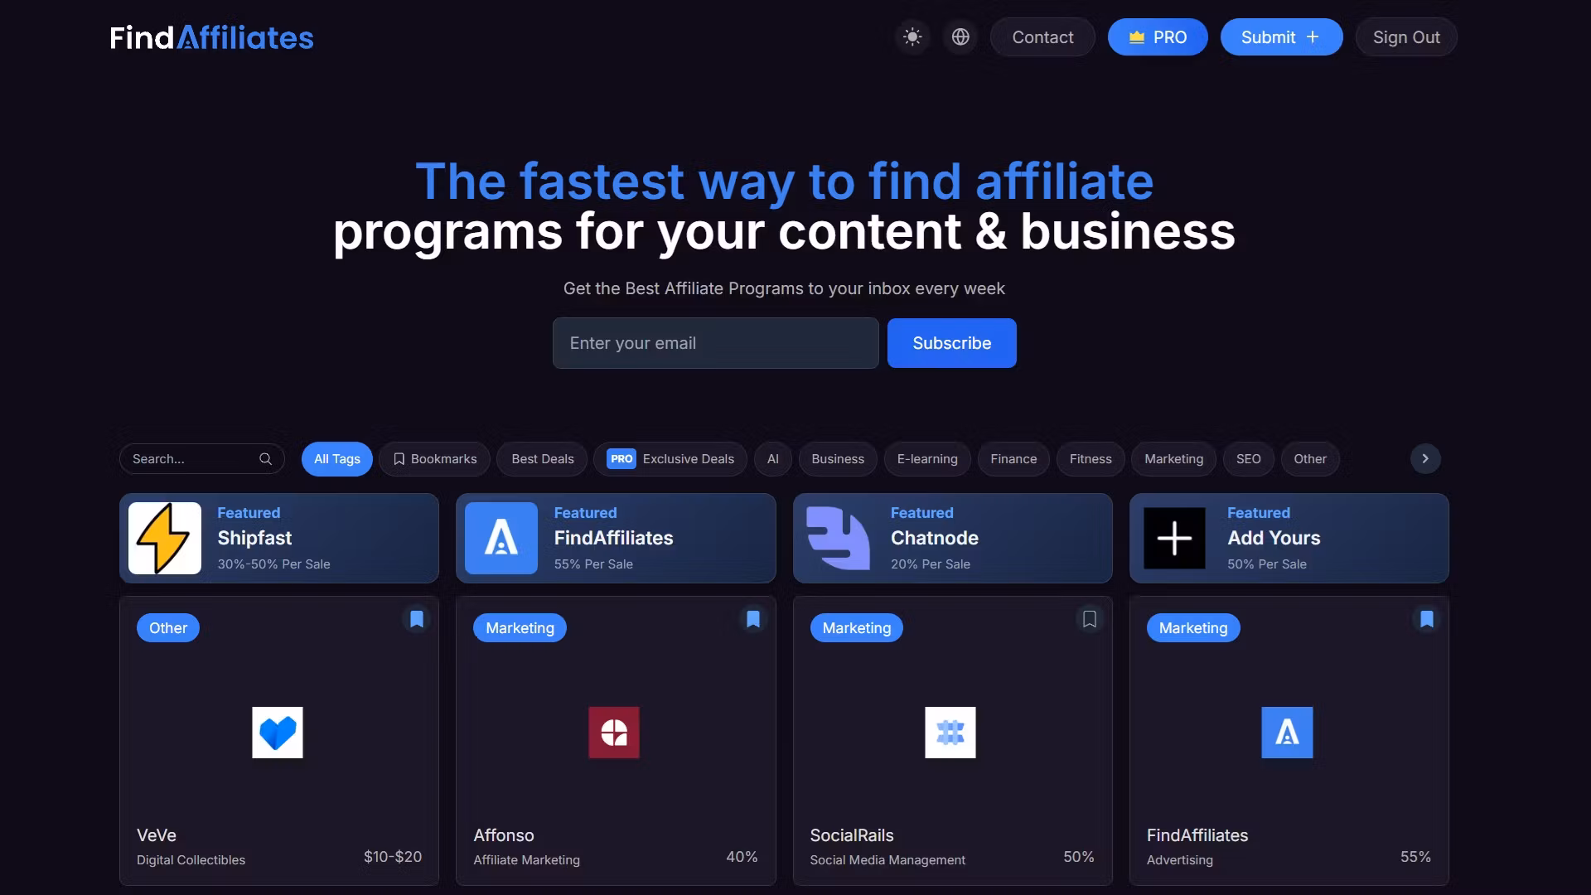Click the 55% Advertising commission
This screenshot has height=895, width=1591.
click(1415, 857)
